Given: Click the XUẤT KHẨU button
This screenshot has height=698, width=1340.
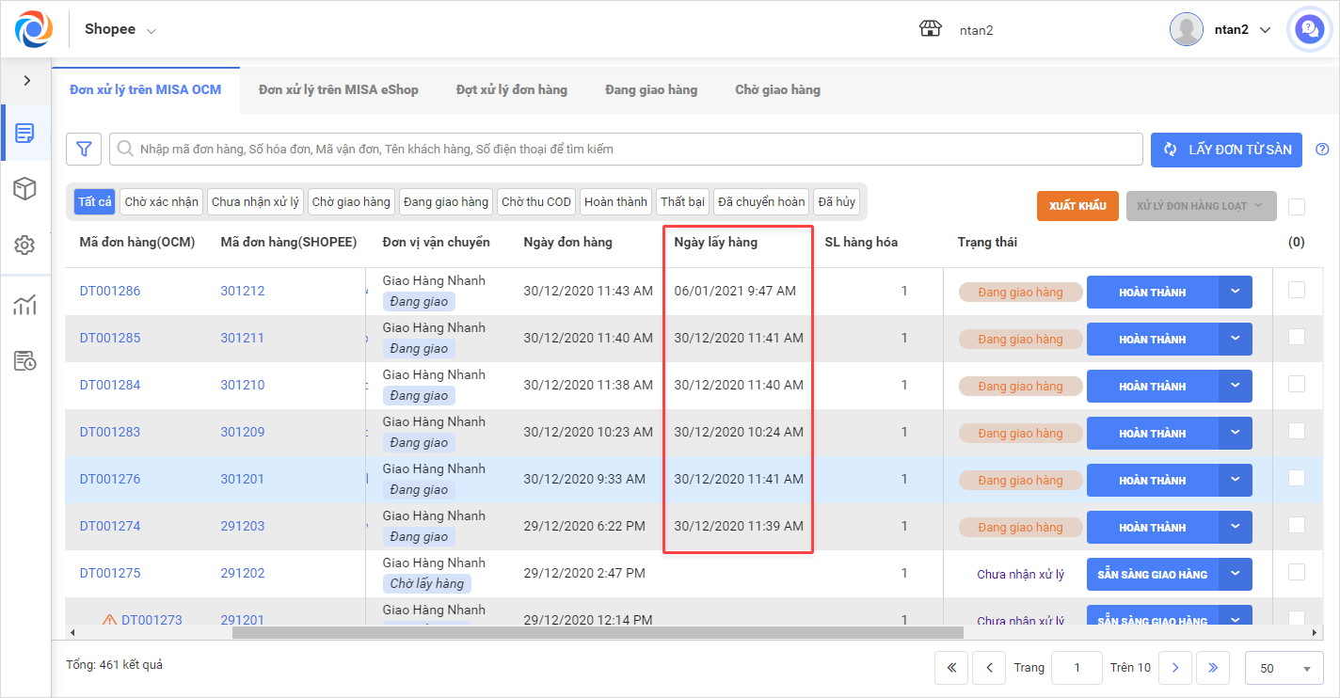Looking at the screenshot, I should click(1077, 206).
